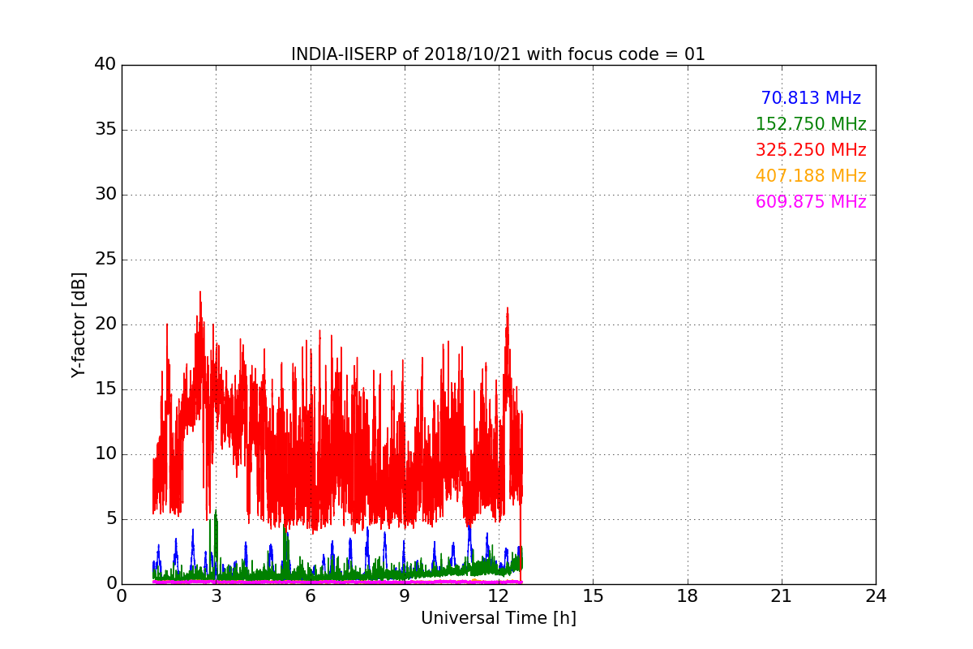Viewport: 973px width, 649px height.
Task: Click the x-axis tick label 6
Action: [310, 596]
